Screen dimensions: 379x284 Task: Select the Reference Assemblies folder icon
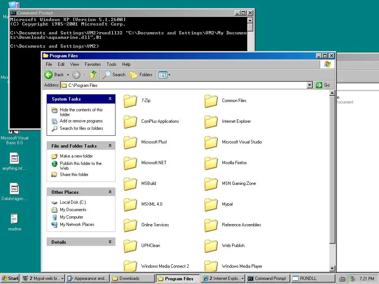click(x=211, y=225)
